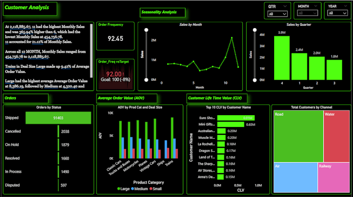The width and height of the screenshot is (353, 197).
Task: Click the 2,118,885.67 value in narrative
Action: pos(20,27)
